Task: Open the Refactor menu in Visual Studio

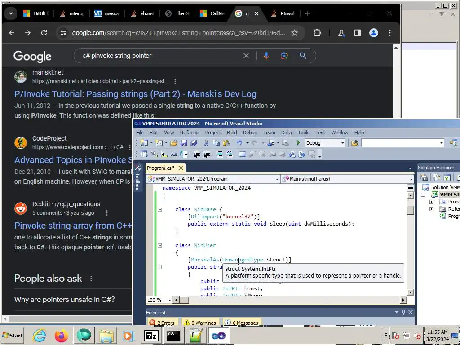Action: pyautogui.click(x=190, y=133)
